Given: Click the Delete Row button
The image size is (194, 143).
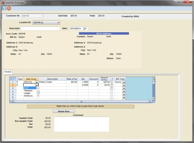Looking at the screenshot, I should coord(64,111).
